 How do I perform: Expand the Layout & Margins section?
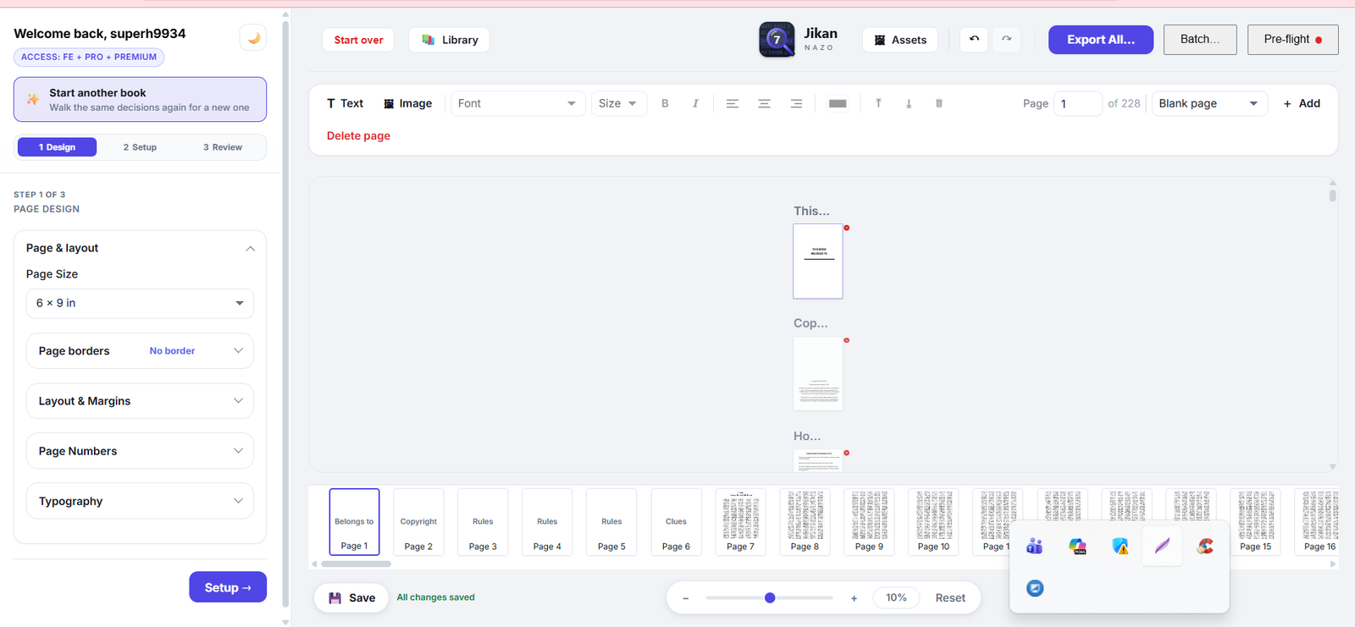coord(140,401)
